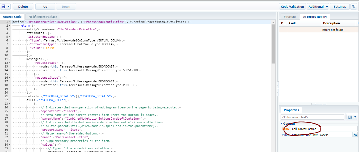Collapse the right panel's upper pane via the up arrow
Viewport: 359px width, 152px height.
[315, 104]
